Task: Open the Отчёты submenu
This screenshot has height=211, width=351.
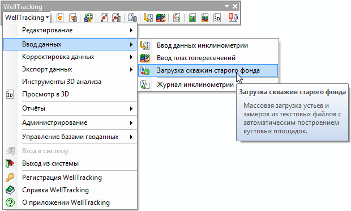Action: click(70, 108)
